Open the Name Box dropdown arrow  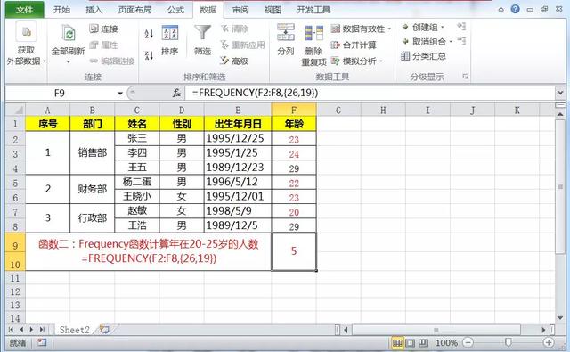(120, 94)
